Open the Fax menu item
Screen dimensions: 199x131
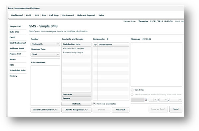coord(44,15)
